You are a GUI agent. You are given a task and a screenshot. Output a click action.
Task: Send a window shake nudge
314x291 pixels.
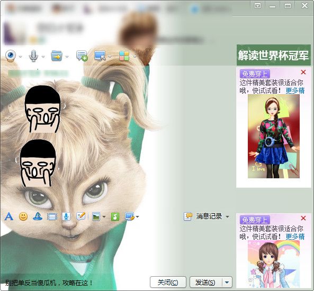coord(52,217)
